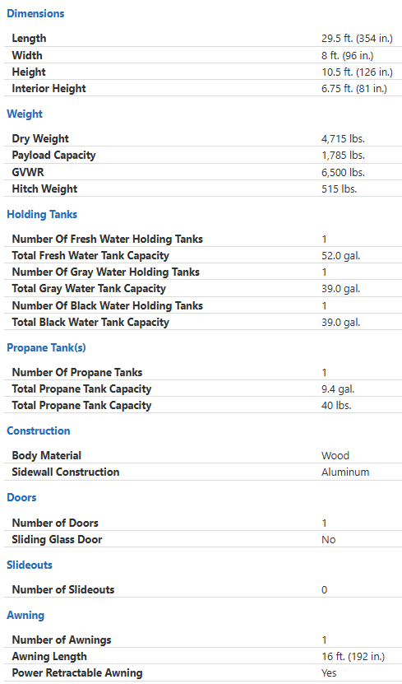Select the Sidewall Construction Aluminum value
This screenshot has width=402, height=684.
coord(345,472)
